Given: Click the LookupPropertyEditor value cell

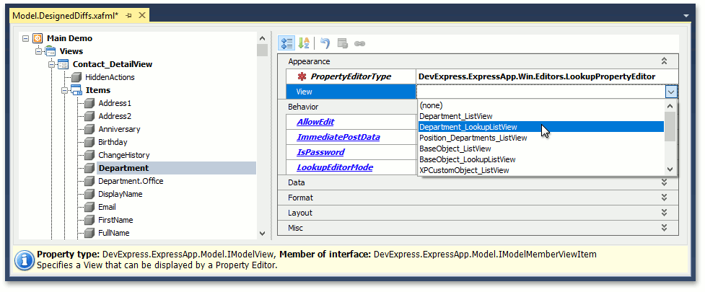Looking at the screenshot, I should (547, 76).
